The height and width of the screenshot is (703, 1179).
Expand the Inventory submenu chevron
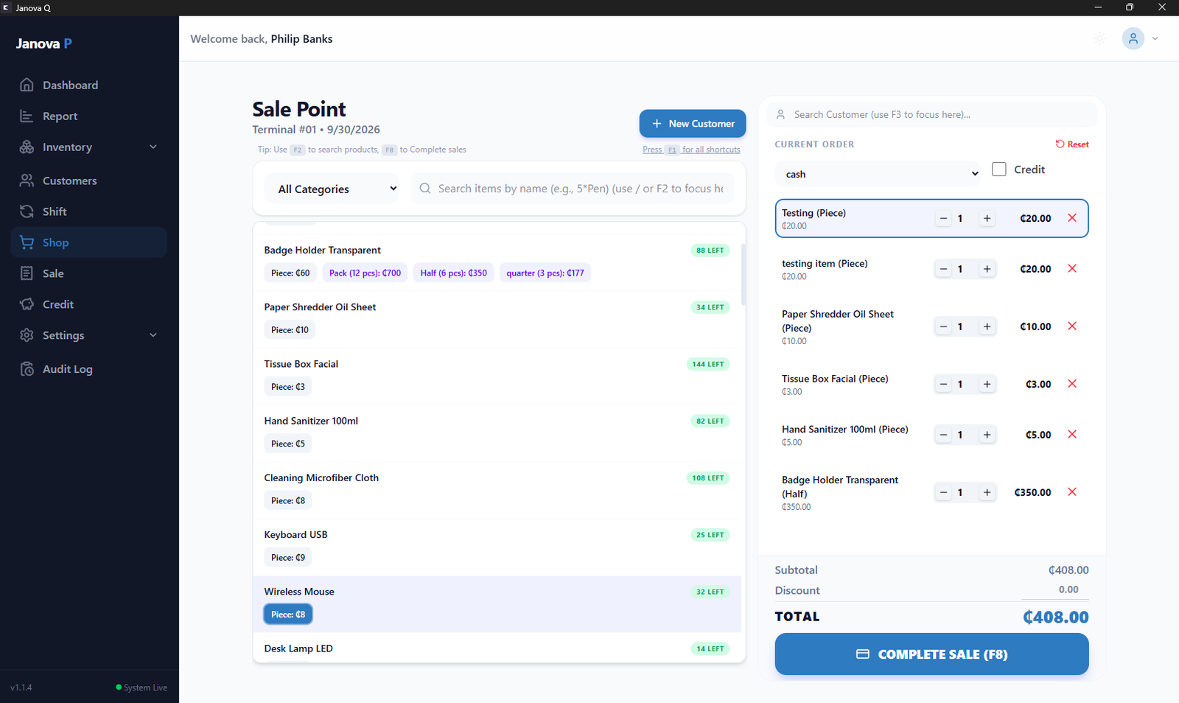(153, 147)
